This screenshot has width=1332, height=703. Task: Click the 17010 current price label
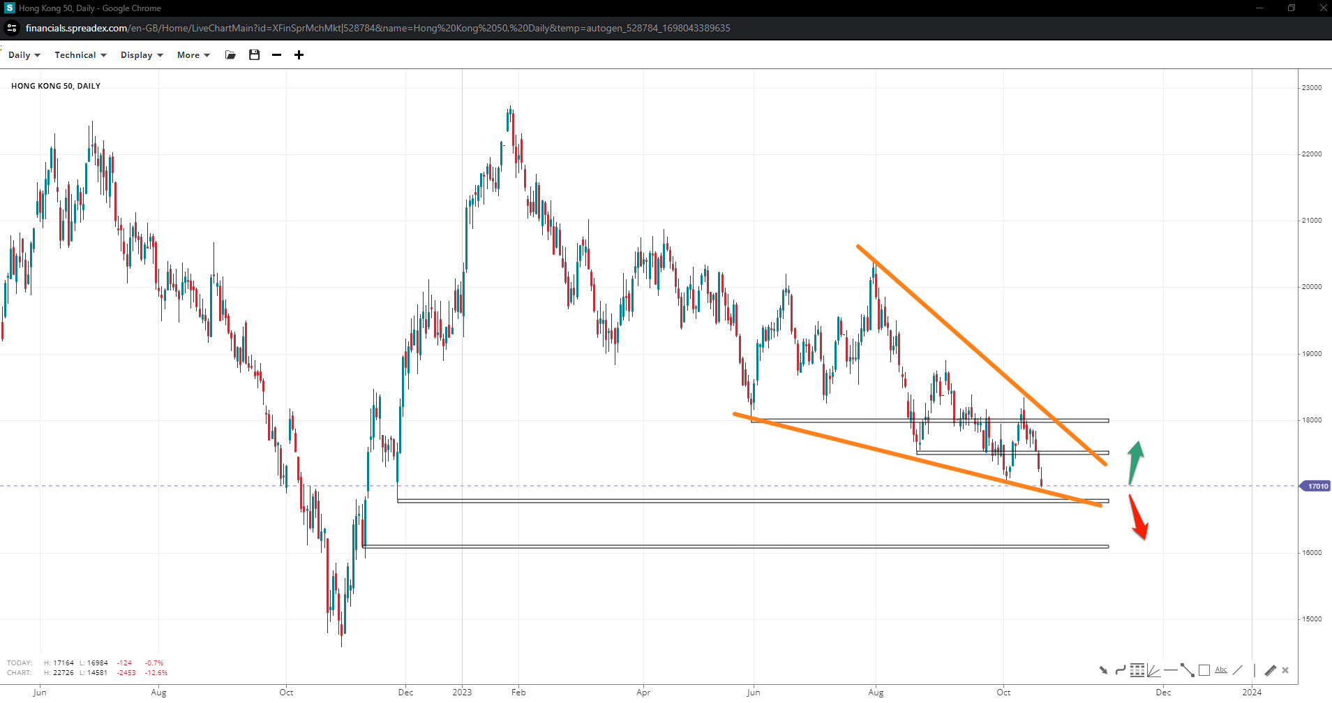(1317, 486)
